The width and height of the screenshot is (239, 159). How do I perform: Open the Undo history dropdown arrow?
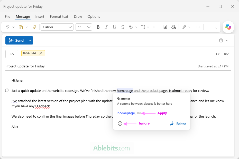point(13,27)
